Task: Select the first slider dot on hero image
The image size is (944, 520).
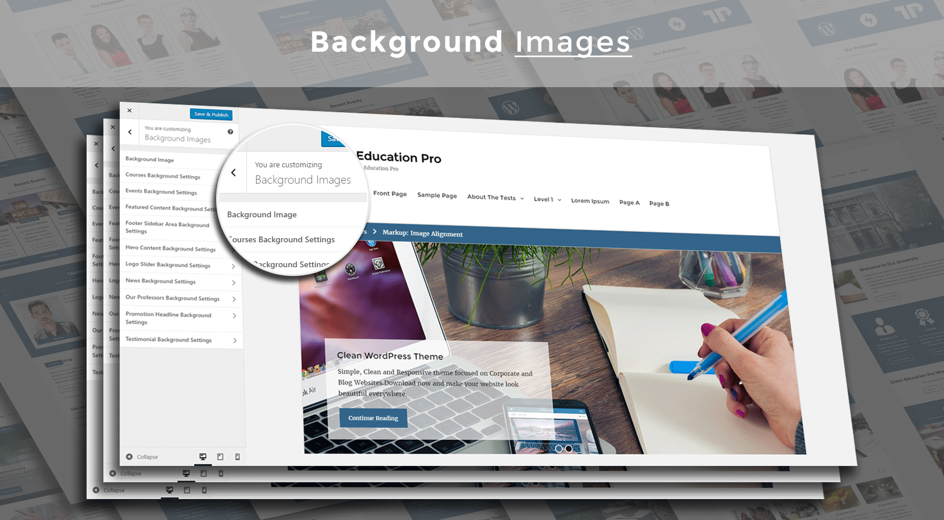Action: tap(558, 449)
